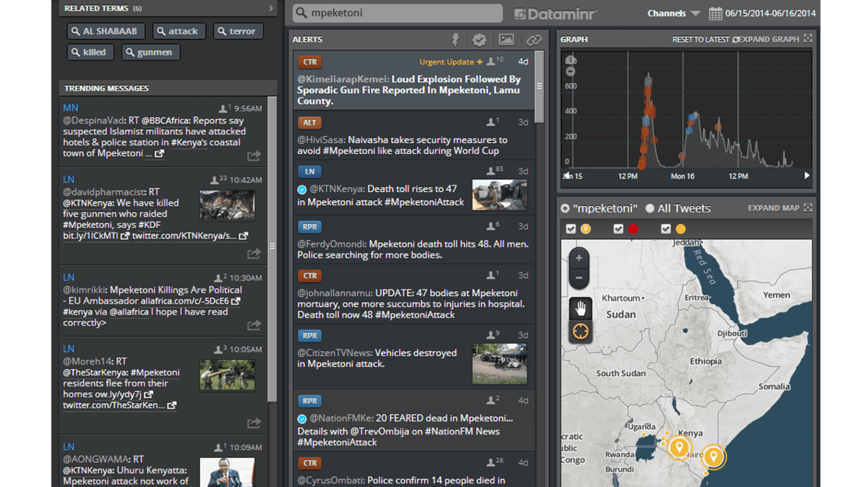The image size is (867, 487).
Task: Click the search magnifier in the search bar
Action: tap(301, 13)
